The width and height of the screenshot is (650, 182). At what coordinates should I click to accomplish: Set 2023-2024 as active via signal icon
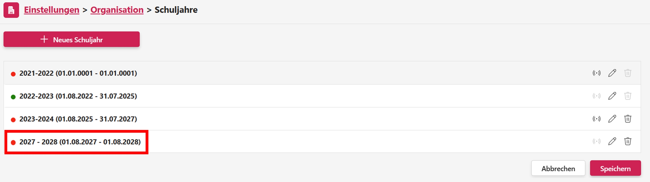(x=596, y=119)
